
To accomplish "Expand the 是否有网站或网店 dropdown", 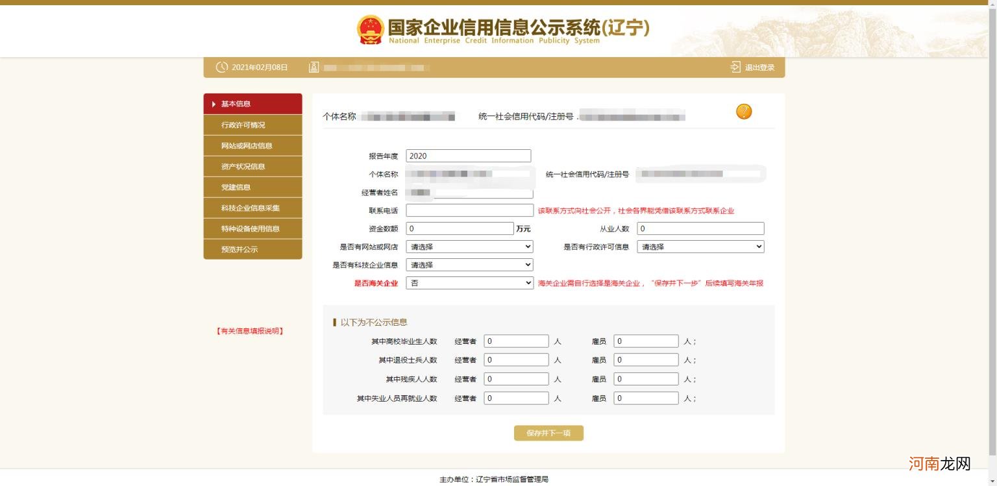I will (469, 247).
